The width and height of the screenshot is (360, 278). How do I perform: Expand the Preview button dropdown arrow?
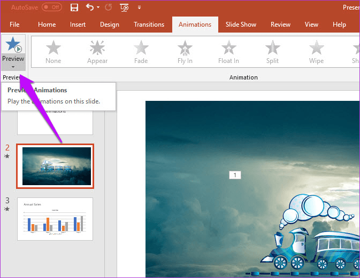click(13, 67)
